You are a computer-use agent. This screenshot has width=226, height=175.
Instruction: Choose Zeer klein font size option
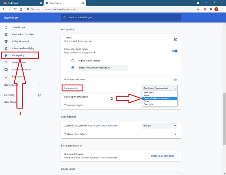point(160,92)
